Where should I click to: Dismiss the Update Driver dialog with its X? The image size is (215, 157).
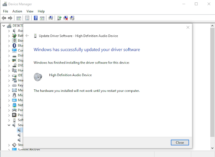pos(188,27)
